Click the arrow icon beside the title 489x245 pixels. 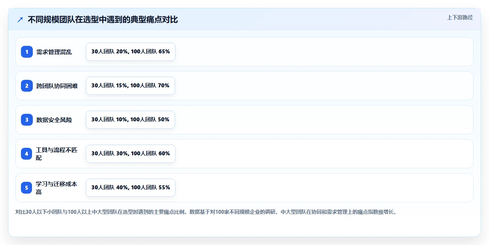[x=20, y=20]
